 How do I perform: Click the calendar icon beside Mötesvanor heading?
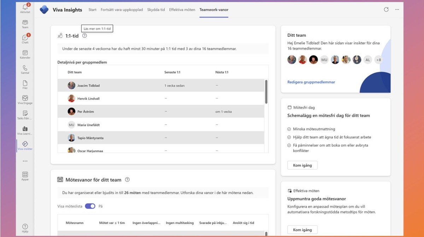[x=60, y=179]
